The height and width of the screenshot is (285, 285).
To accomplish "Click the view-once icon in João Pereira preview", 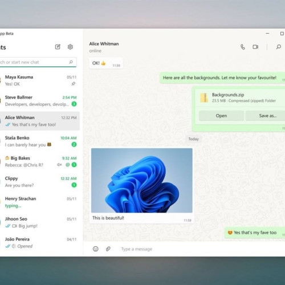I will [x=14, y=246].
